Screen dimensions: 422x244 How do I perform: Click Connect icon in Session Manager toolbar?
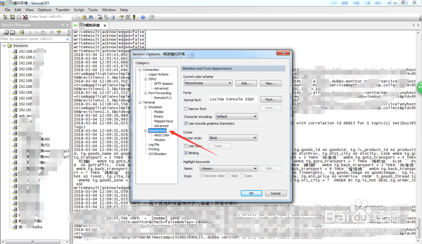(6, 32)
